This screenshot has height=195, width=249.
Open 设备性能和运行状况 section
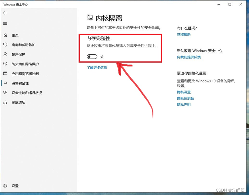click(27, 93)
